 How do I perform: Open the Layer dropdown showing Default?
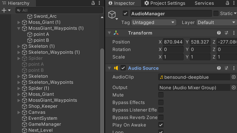coord(216,22)
